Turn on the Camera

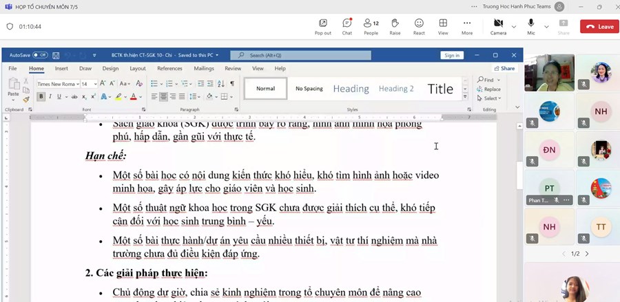(498, 26)
